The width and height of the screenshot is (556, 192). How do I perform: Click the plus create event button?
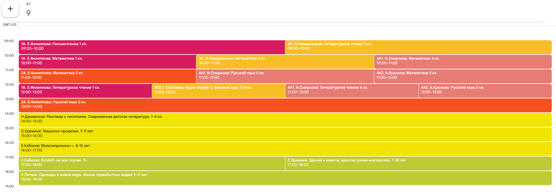(x=10, y=9)
